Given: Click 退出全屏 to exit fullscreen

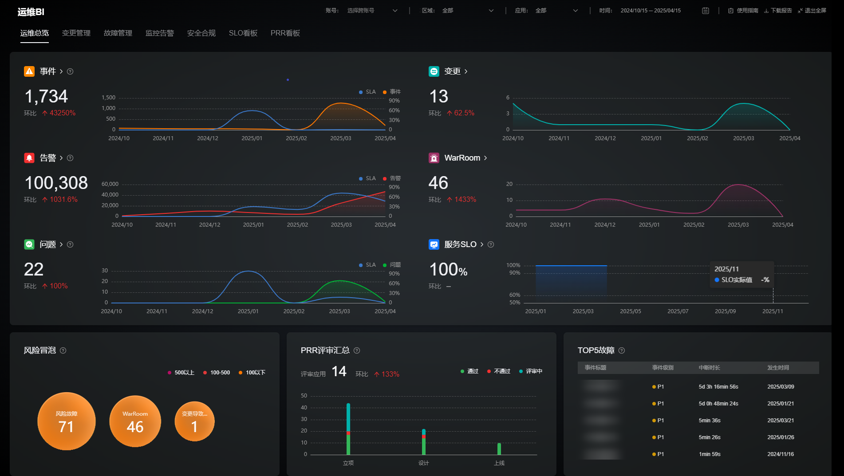Looking at the screenshot, I should 812,11.
